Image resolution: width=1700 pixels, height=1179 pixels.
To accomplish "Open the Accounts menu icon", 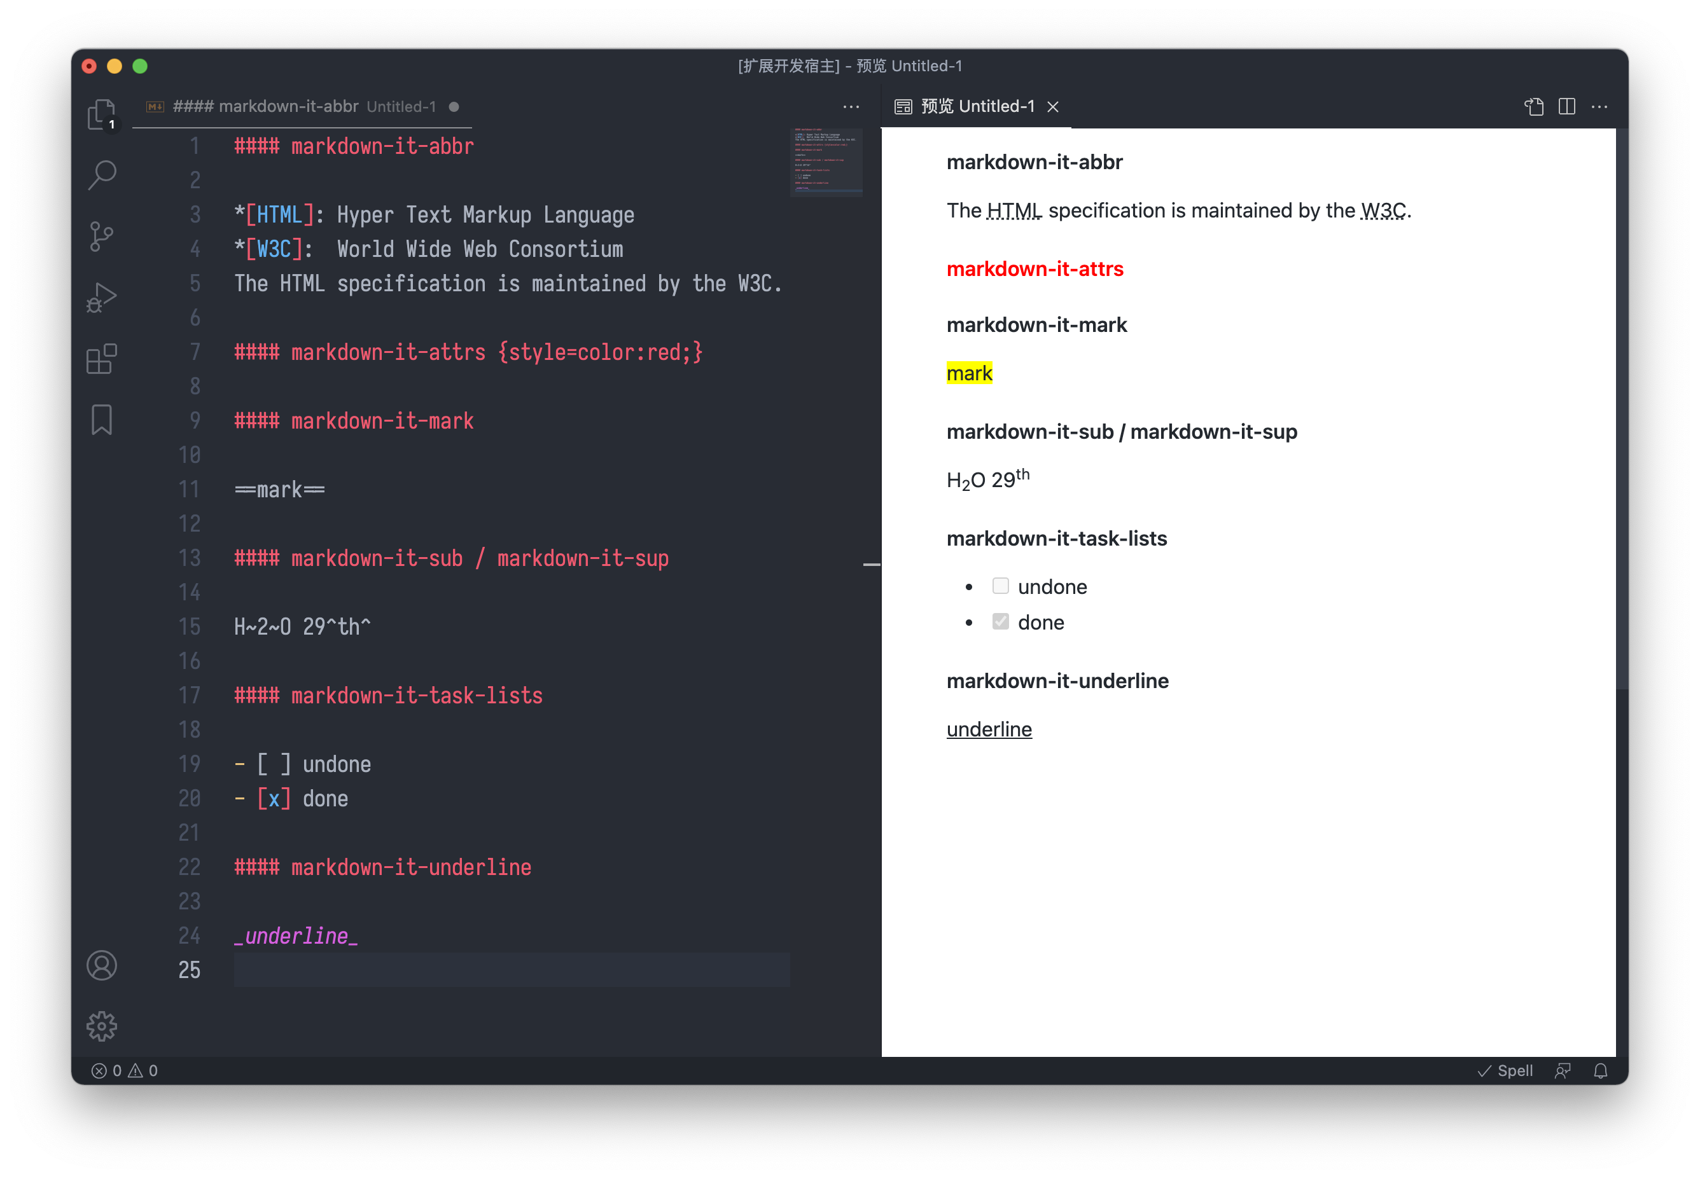I will coord(102,965).
